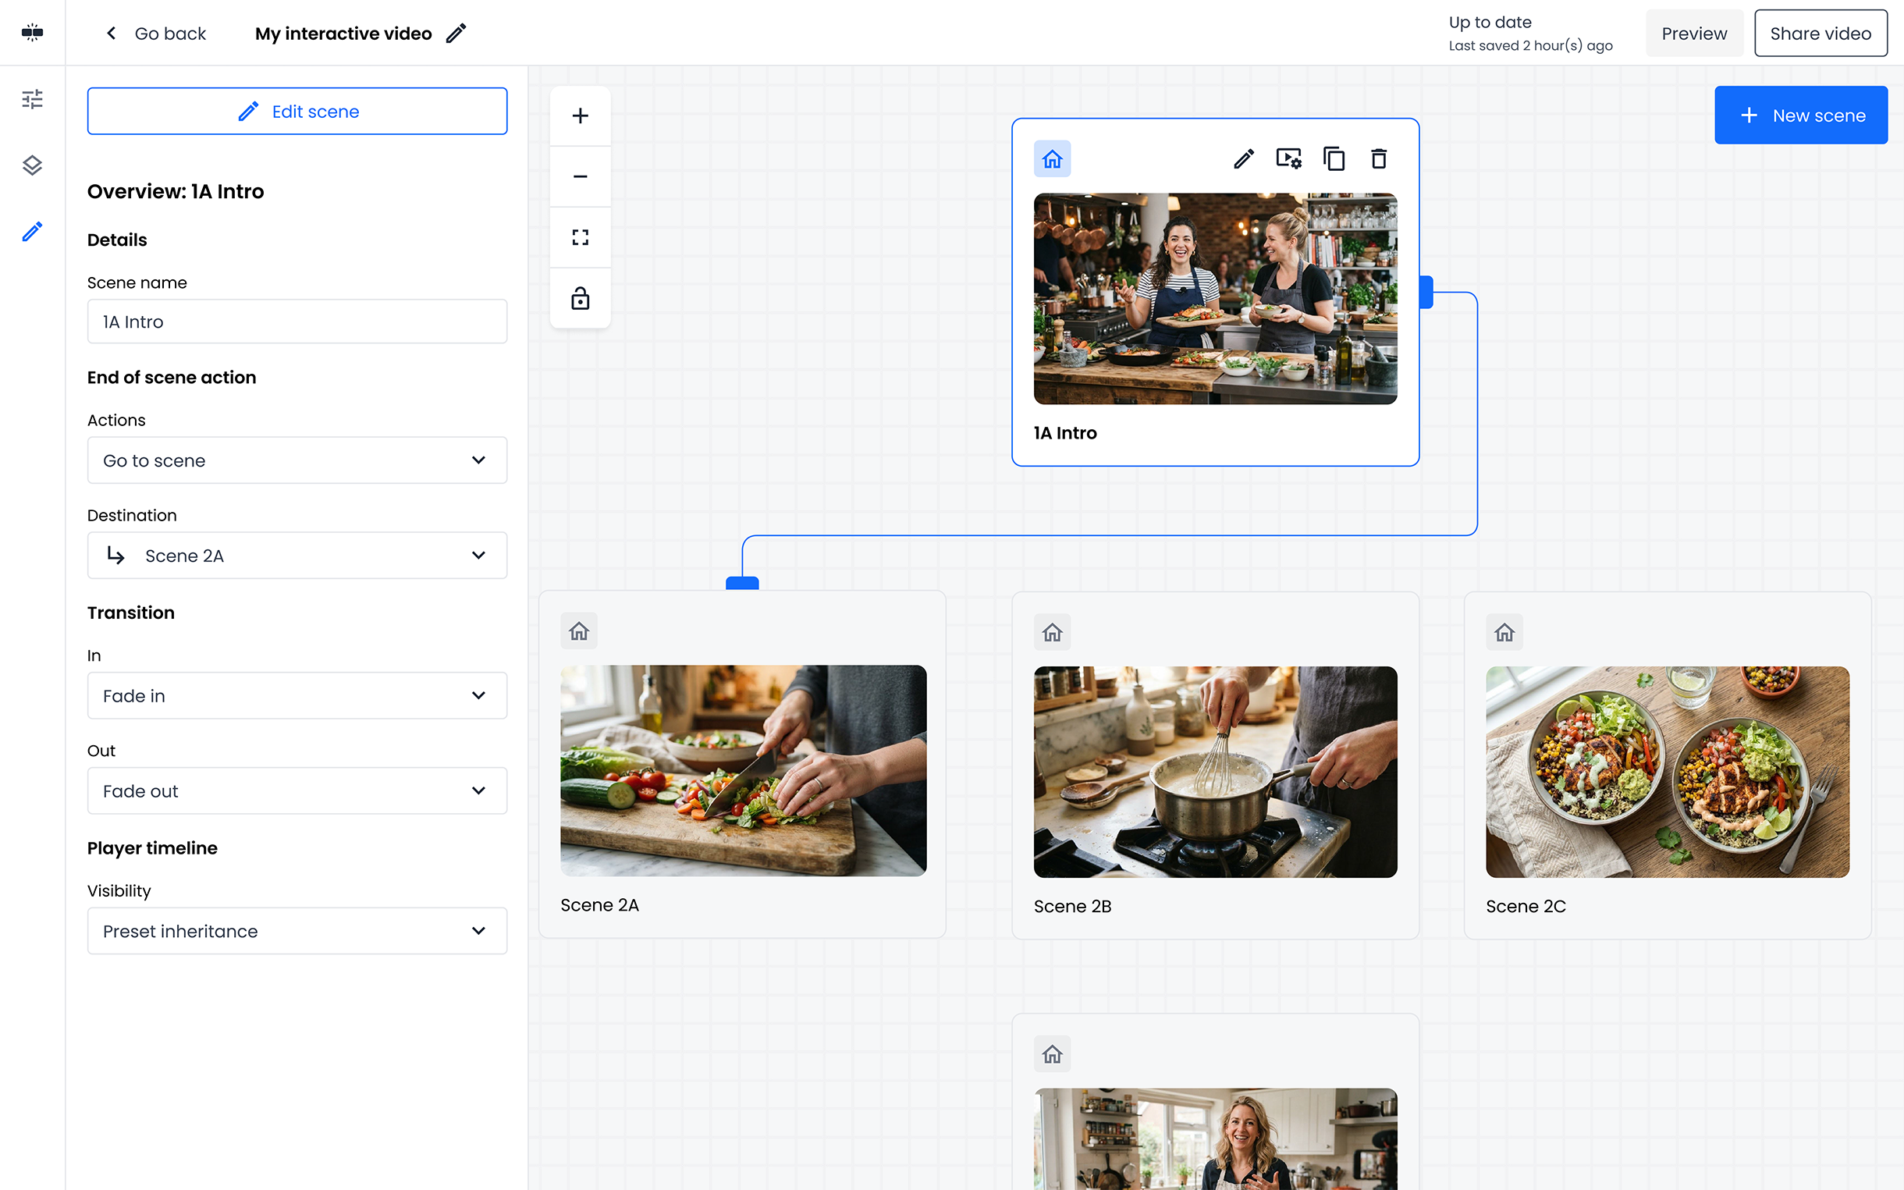Duplicate the 1A Intro scene
This screenshot has width=1904, height=1190.
[1334, 159]
